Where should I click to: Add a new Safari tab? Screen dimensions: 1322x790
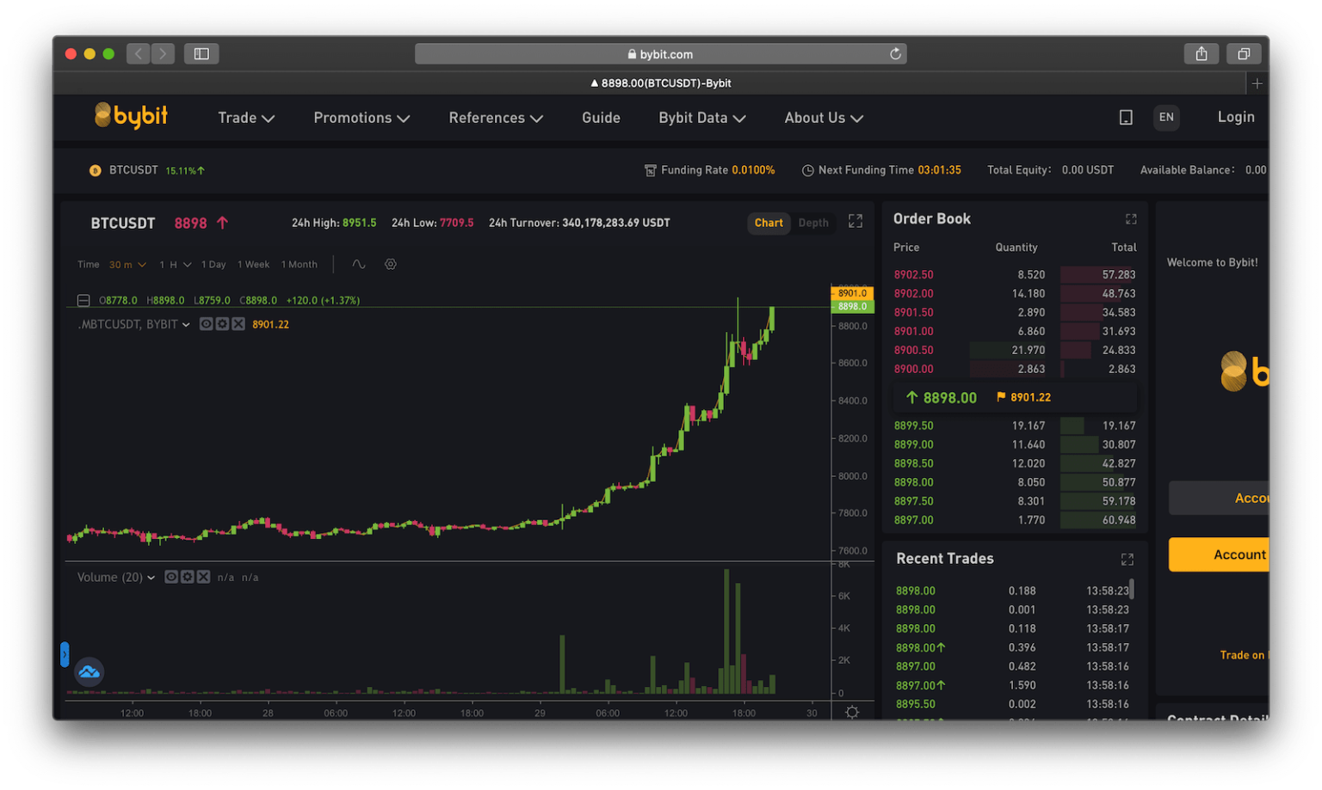pos(1257,83)
